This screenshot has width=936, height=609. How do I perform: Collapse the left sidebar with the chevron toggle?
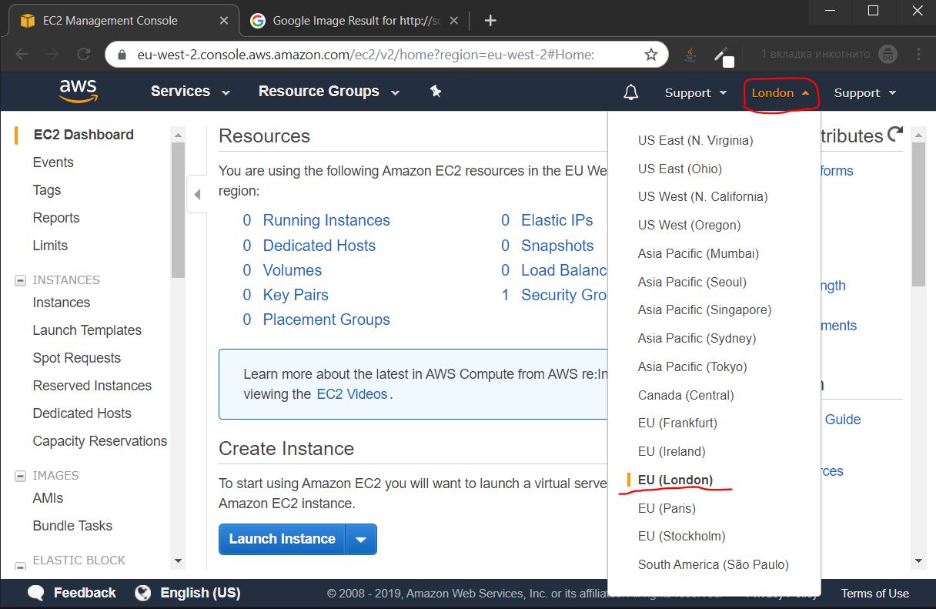tap(197, 194)
